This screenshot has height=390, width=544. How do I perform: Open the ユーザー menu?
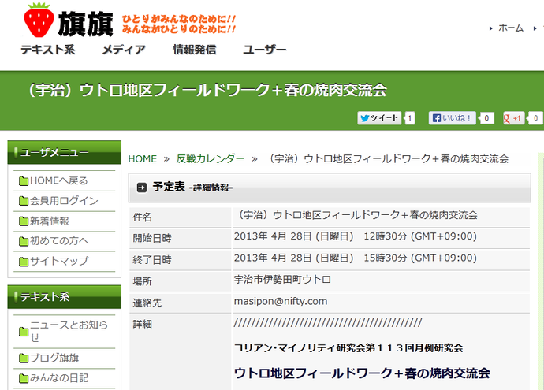[x=265, y=50]
